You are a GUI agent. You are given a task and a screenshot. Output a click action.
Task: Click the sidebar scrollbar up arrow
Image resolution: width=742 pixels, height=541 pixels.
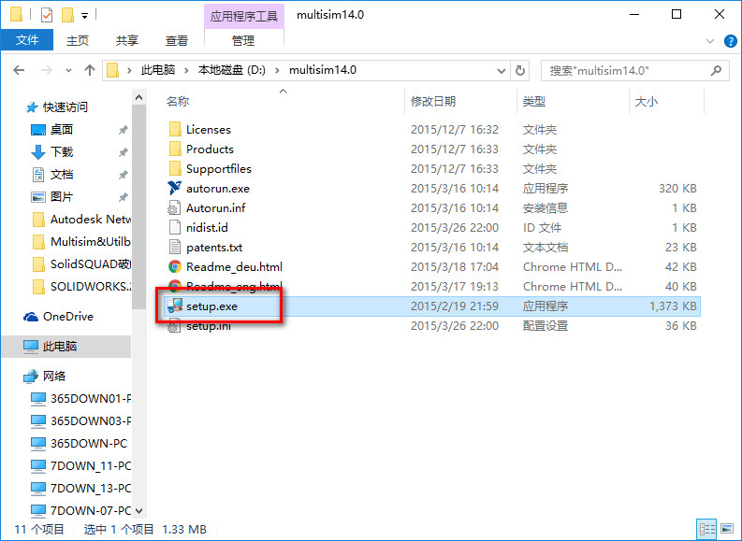point(139,97)
